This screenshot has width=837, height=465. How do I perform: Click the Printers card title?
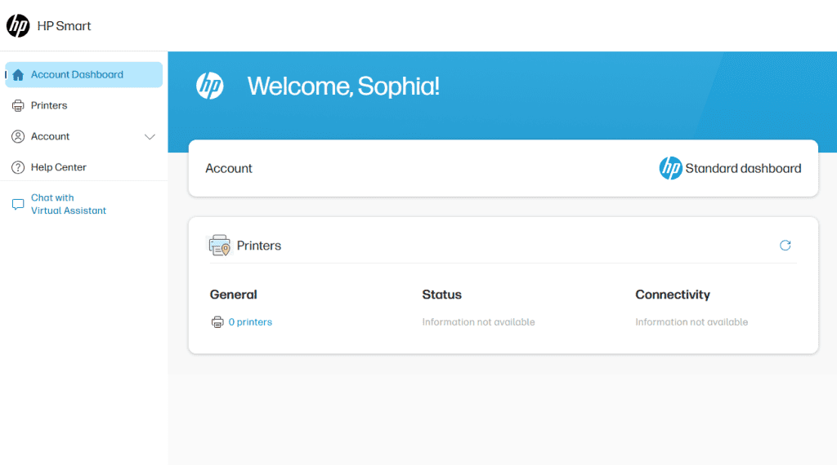tap(259, 246)
